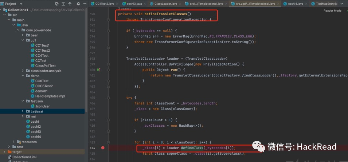Fold the if block ending at line 396
This screenshot has width=348, height=162.
(x=109, y=47)
